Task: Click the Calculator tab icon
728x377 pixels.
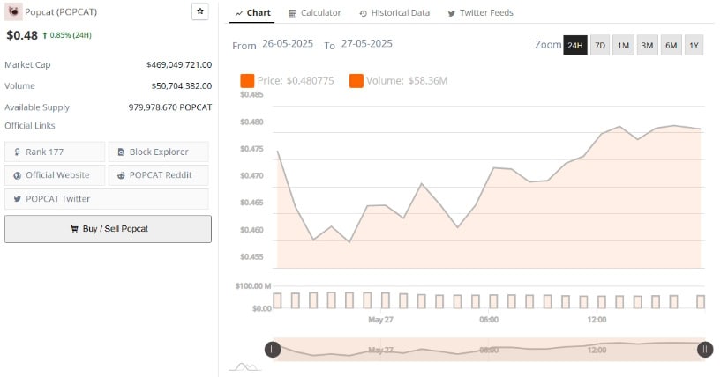Action: [292, 13]
